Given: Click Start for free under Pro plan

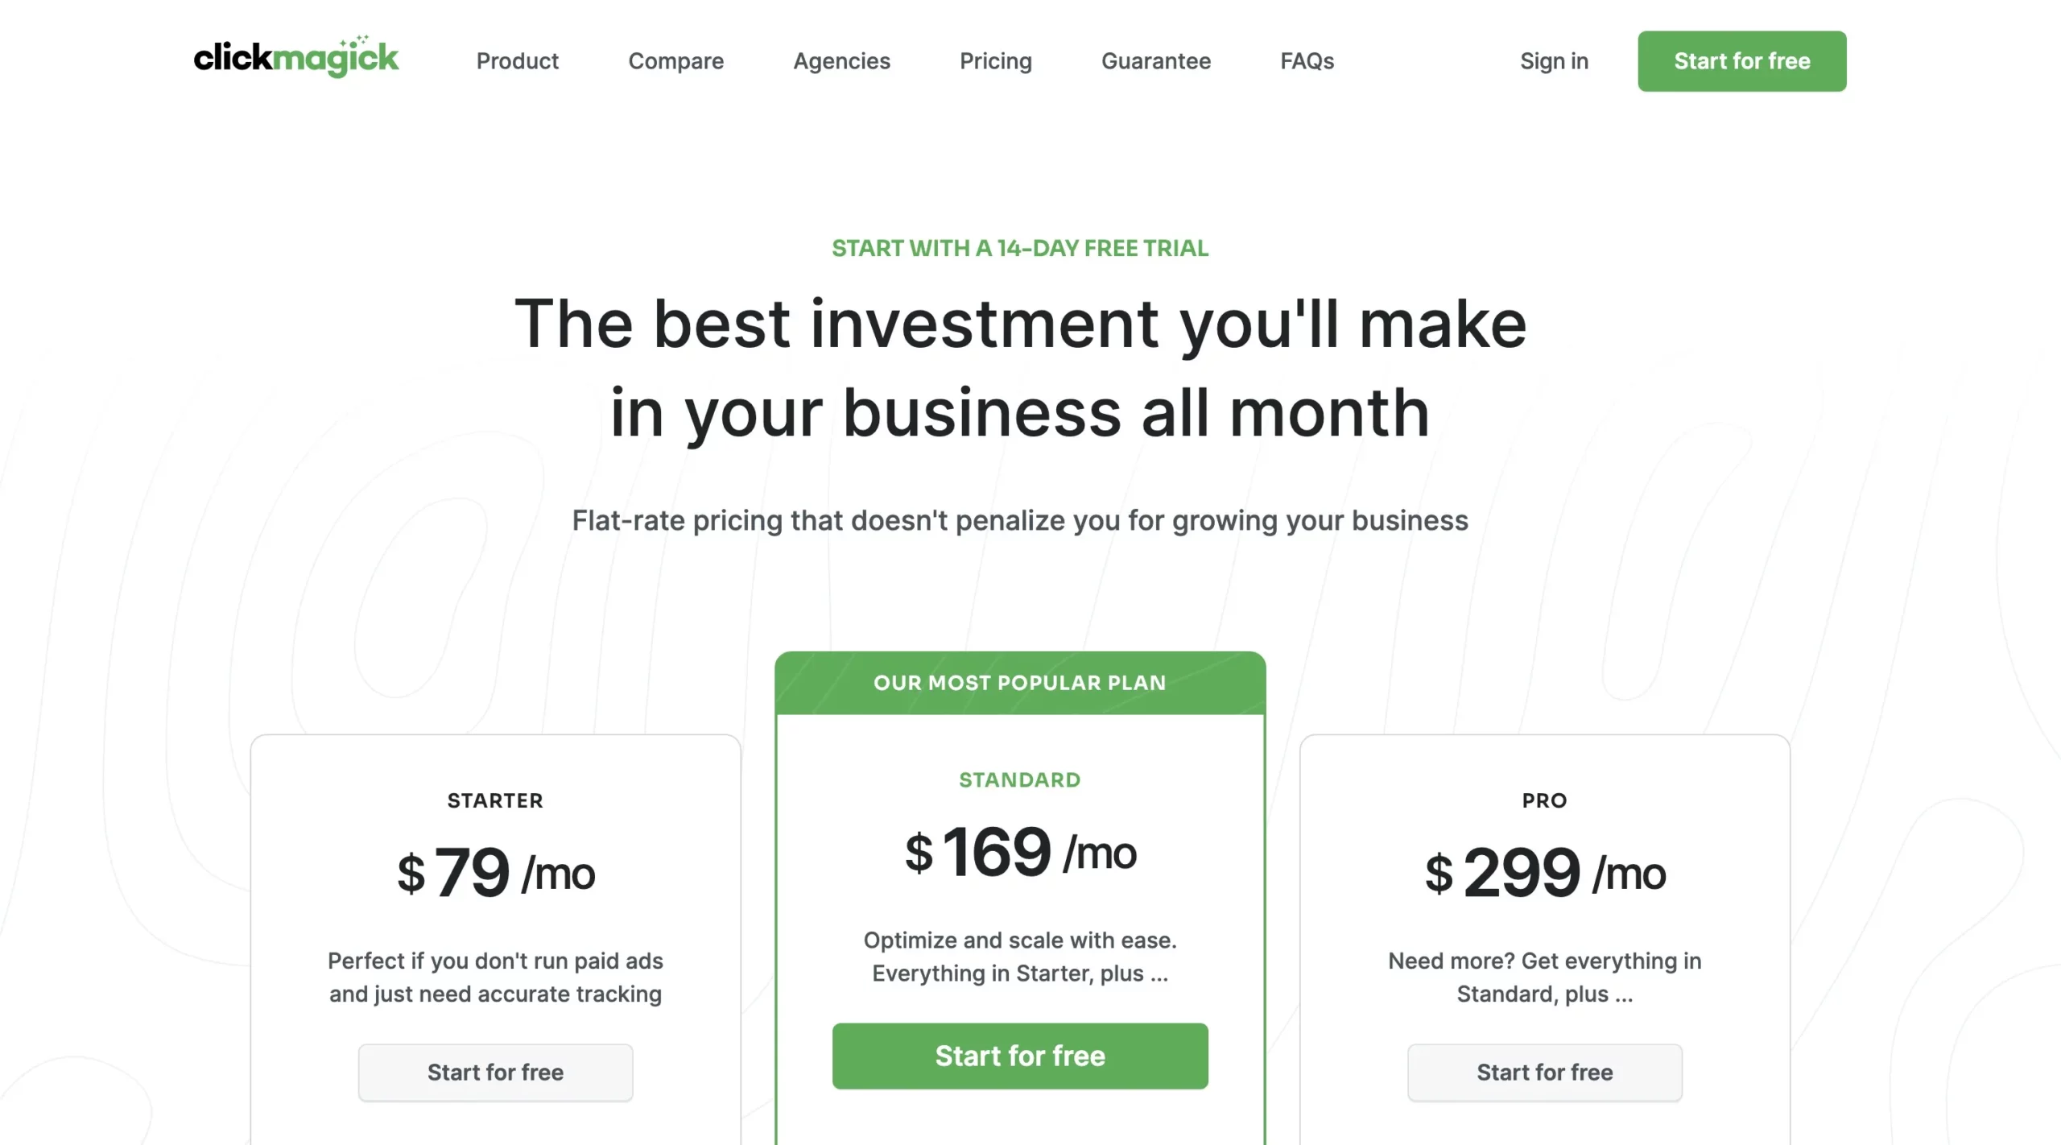Looking at the screenshot, I should click(x=1544, y=1072).
